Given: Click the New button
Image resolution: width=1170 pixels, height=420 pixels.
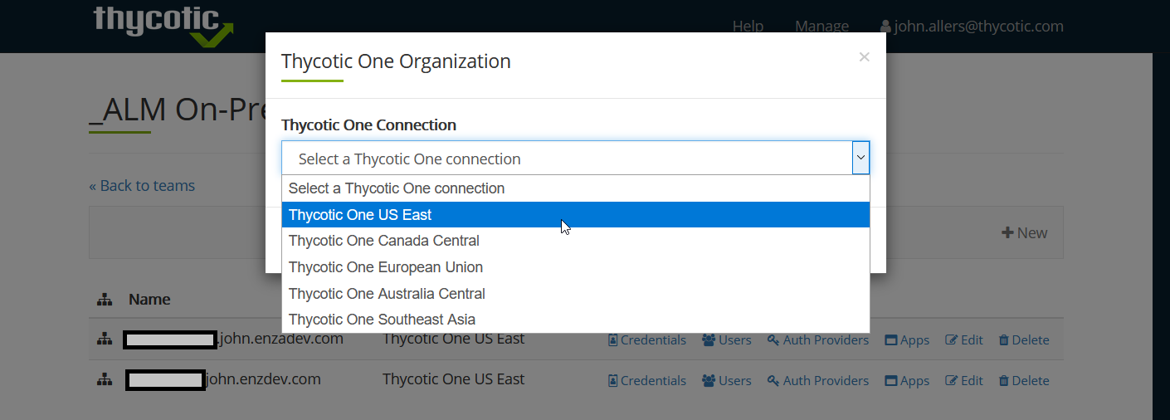Looking at the screenshot, I should (1024, 233).
